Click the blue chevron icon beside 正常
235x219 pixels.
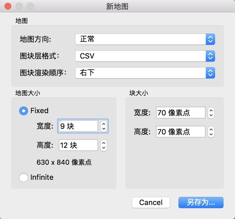(x=210, y=39)
